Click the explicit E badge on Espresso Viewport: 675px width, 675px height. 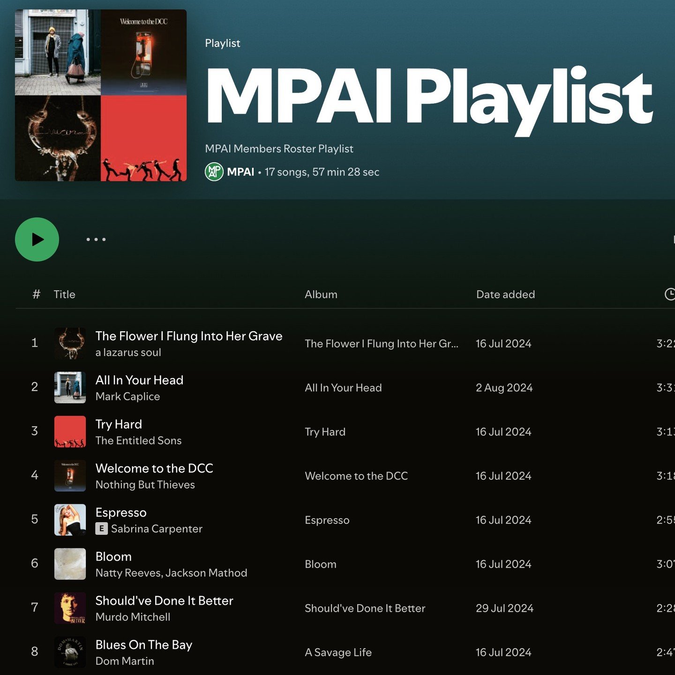101,529
